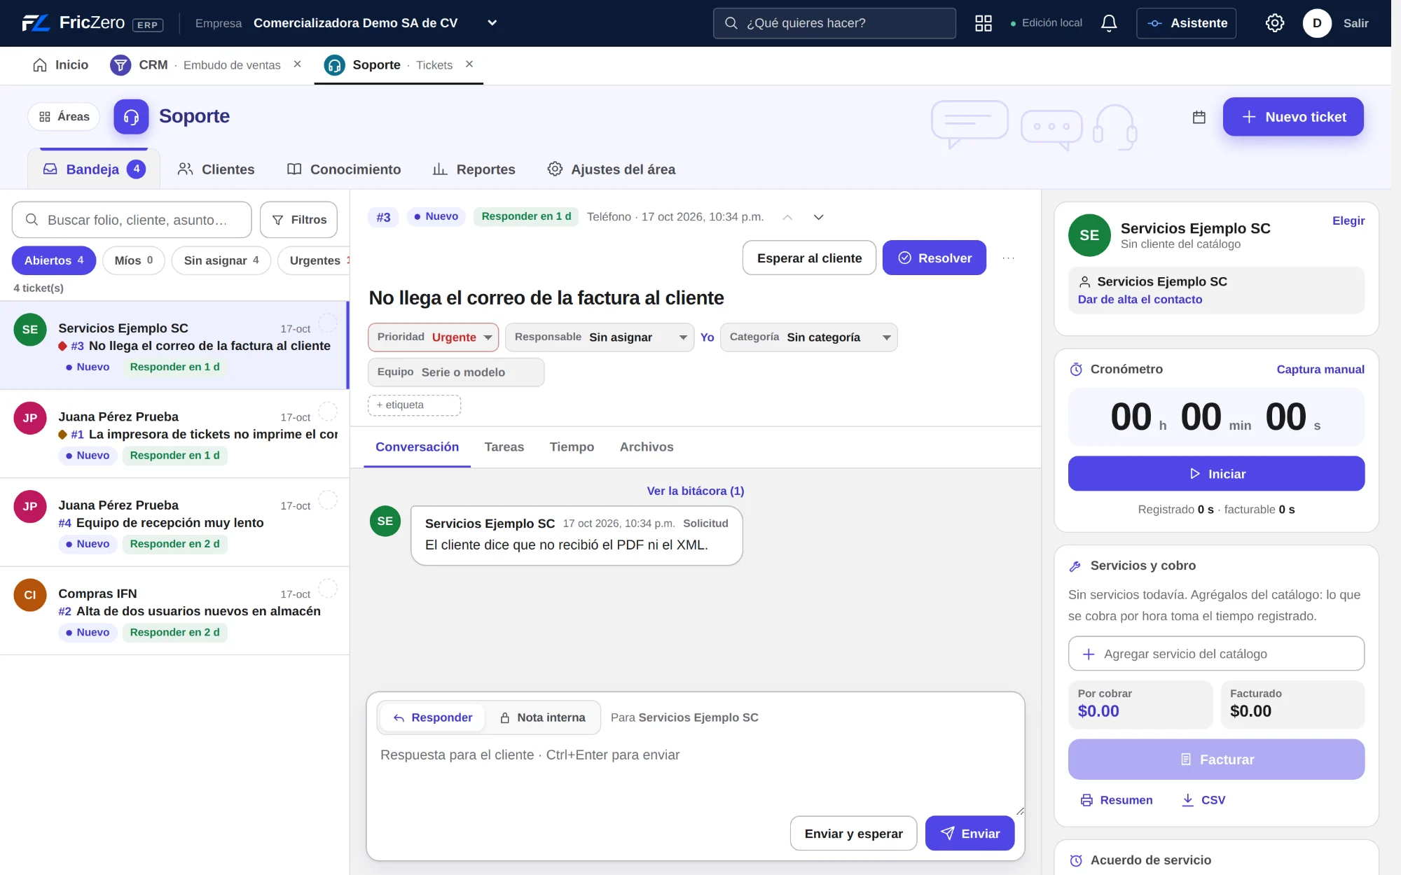Select ticket checkbox for Servicios Ejemplo SC
Screen dimensions: 1401x875
point(328,323)
